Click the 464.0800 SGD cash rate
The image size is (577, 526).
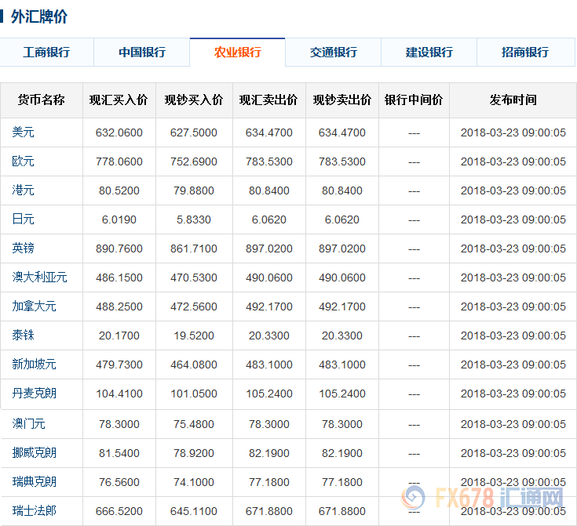point(194,365)
